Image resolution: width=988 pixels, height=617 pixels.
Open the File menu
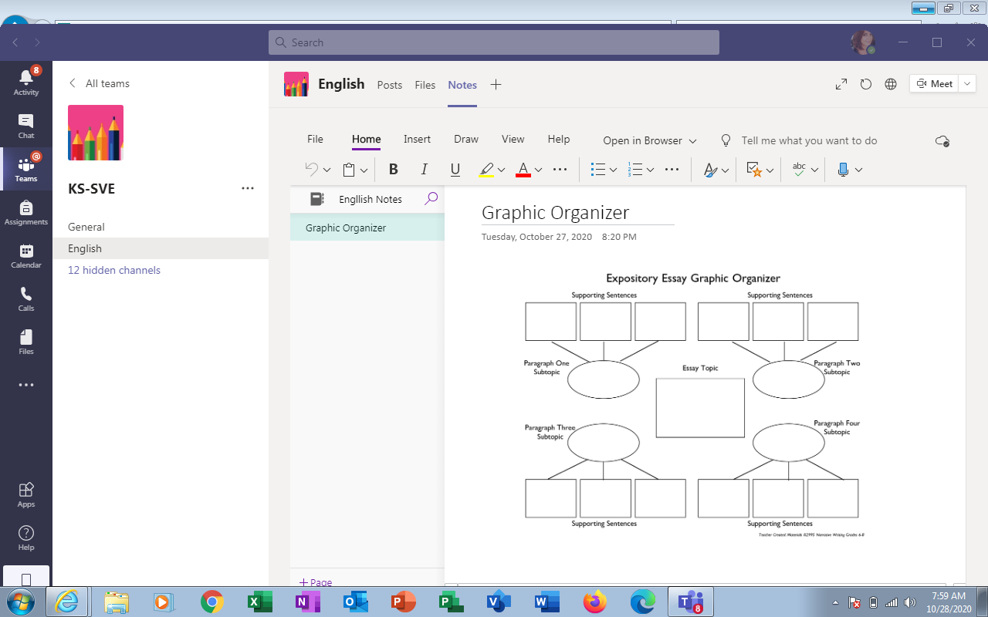[315, 140]
